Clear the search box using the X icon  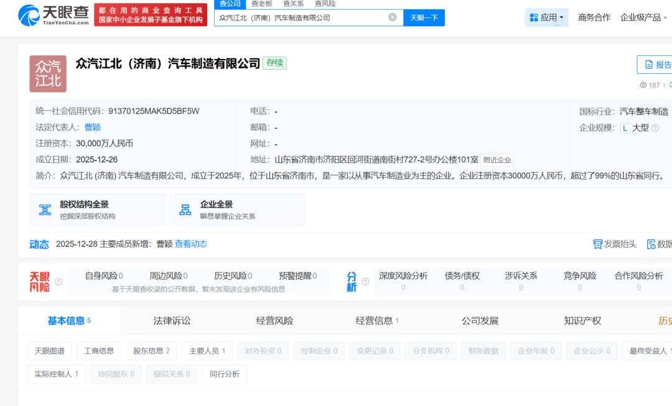(391, 17)
